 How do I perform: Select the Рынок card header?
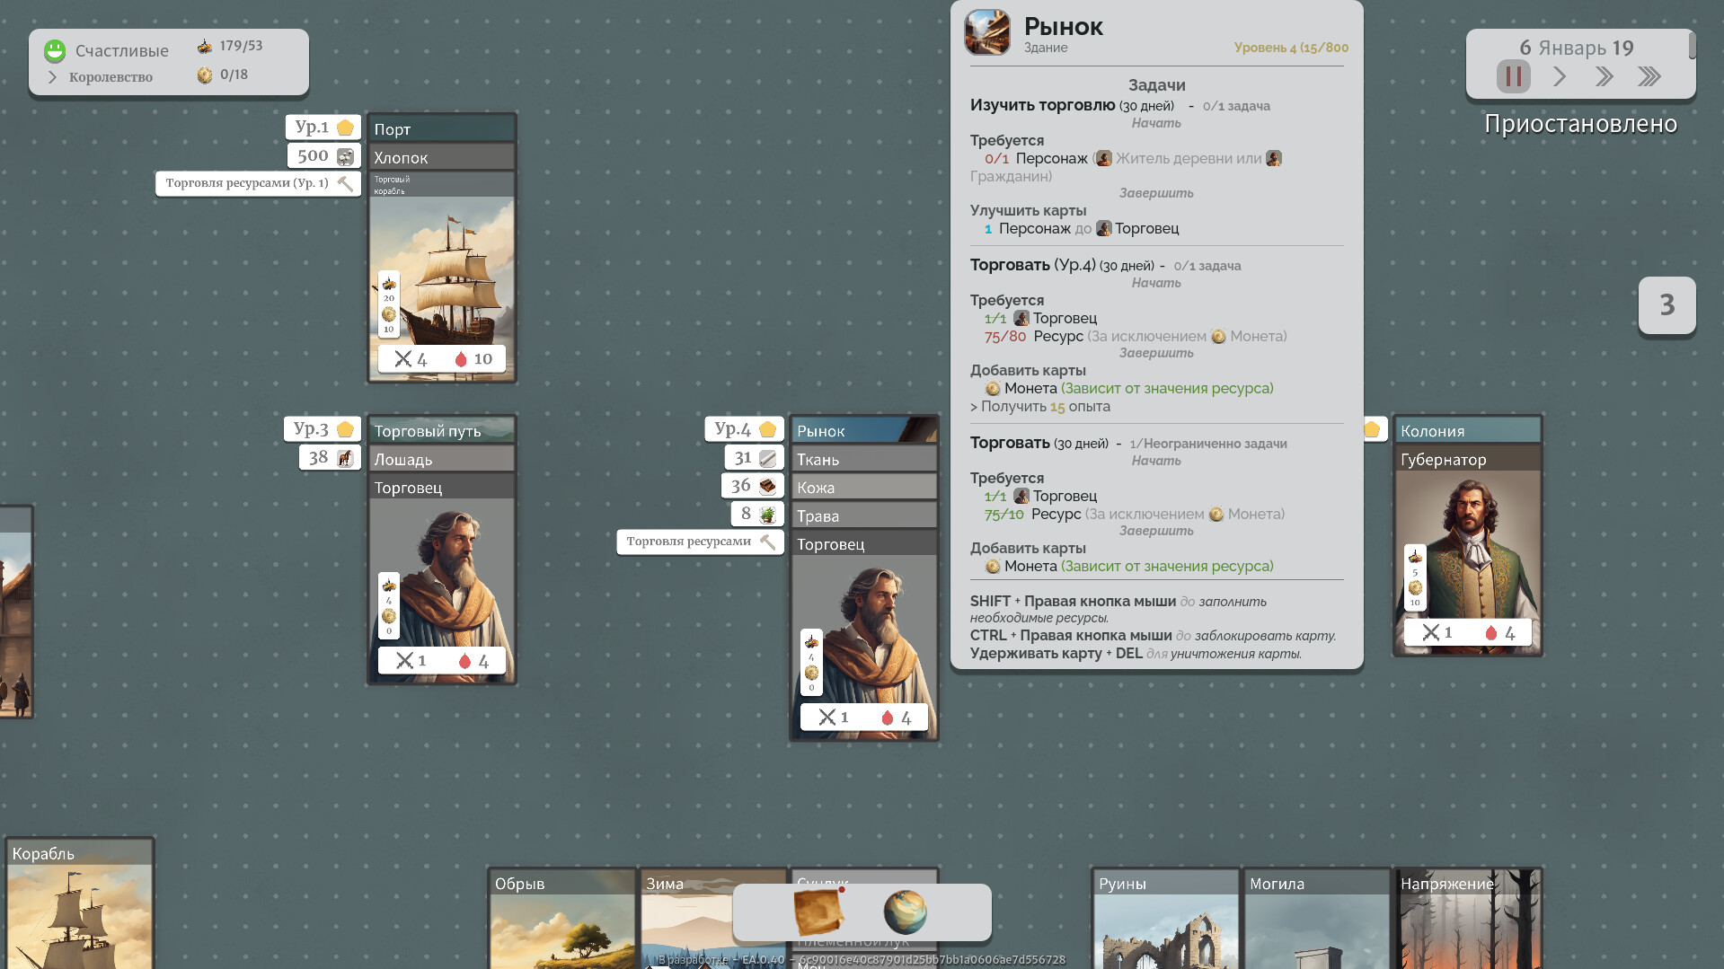pos(863,430)
